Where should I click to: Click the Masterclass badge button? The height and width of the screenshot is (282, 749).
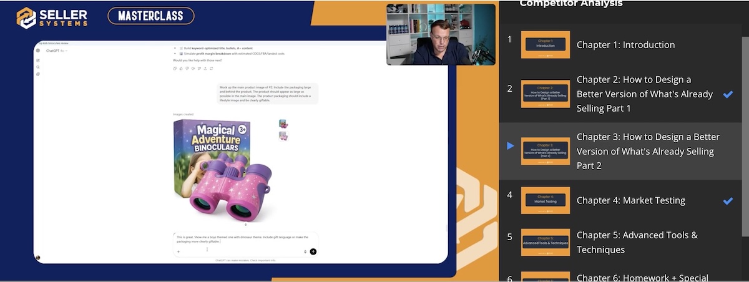150,16
